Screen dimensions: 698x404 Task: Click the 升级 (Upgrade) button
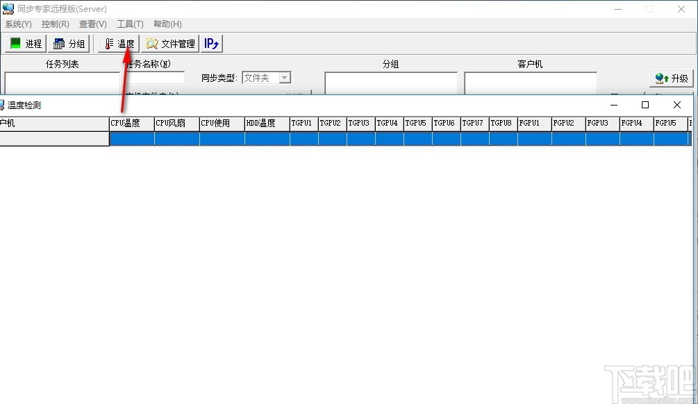coord(670,78)
